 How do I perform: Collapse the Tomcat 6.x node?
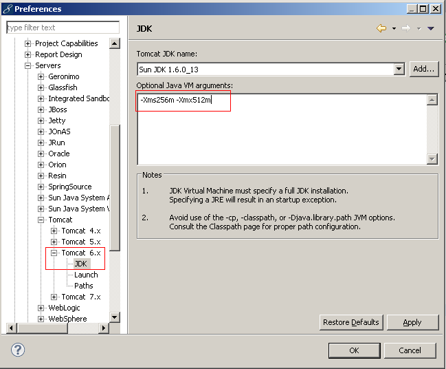54,253
